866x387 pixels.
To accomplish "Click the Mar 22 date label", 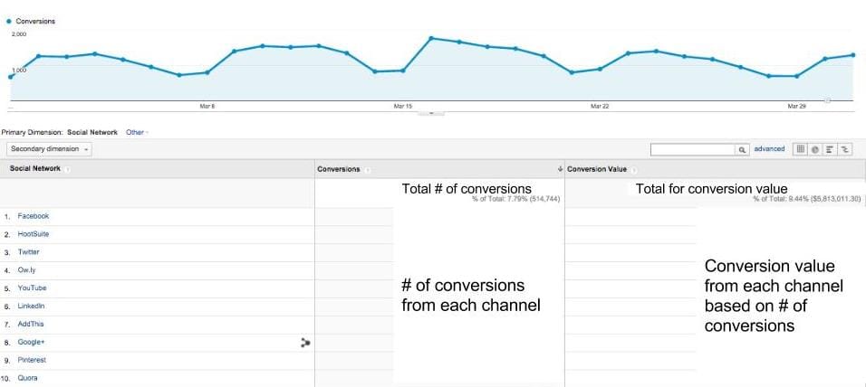I will (x=600, y=106).
